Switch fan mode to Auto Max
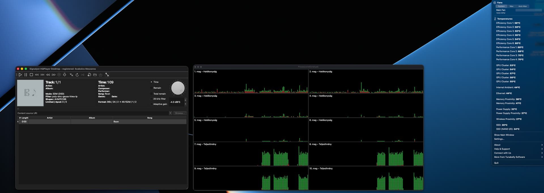 click(522, 6)
